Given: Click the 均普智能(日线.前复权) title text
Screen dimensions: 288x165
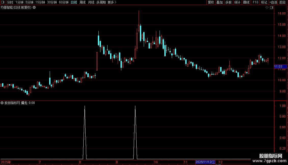Looking at the screenshot, I should (16, 8).
